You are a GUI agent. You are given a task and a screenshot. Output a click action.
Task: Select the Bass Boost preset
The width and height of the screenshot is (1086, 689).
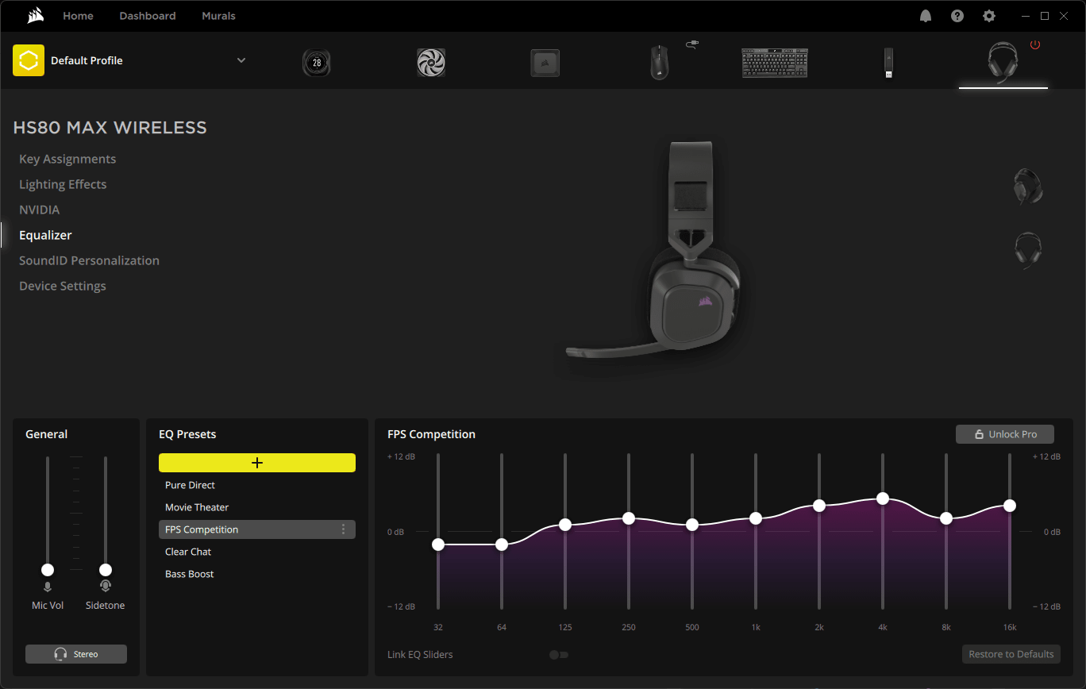190,574
